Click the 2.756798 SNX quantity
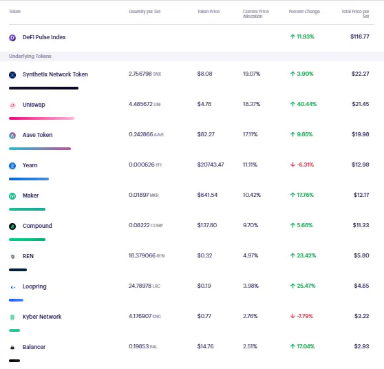The height and width of the screenshot is (369, 384). [145, 74]
